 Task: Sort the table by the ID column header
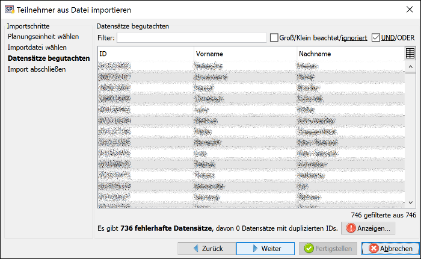click(x=146, y=54)
